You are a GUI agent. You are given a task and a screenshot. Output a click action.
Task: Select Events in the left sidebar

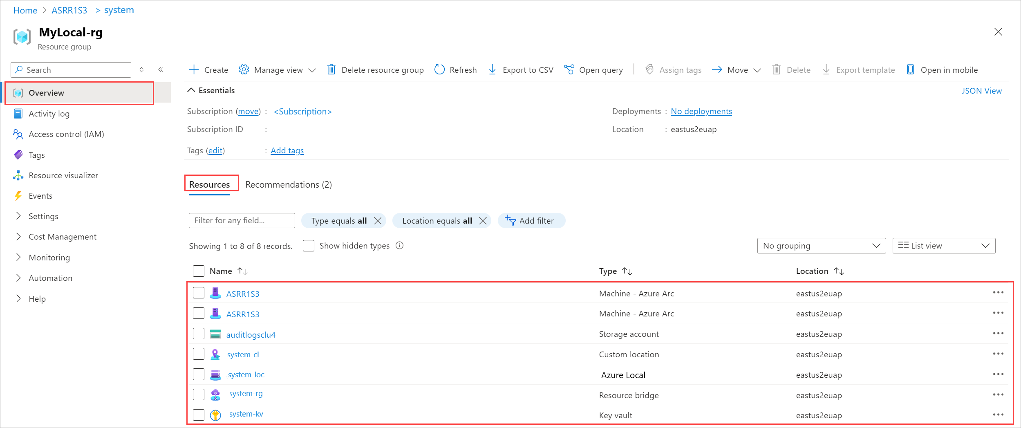click(40, 195)
